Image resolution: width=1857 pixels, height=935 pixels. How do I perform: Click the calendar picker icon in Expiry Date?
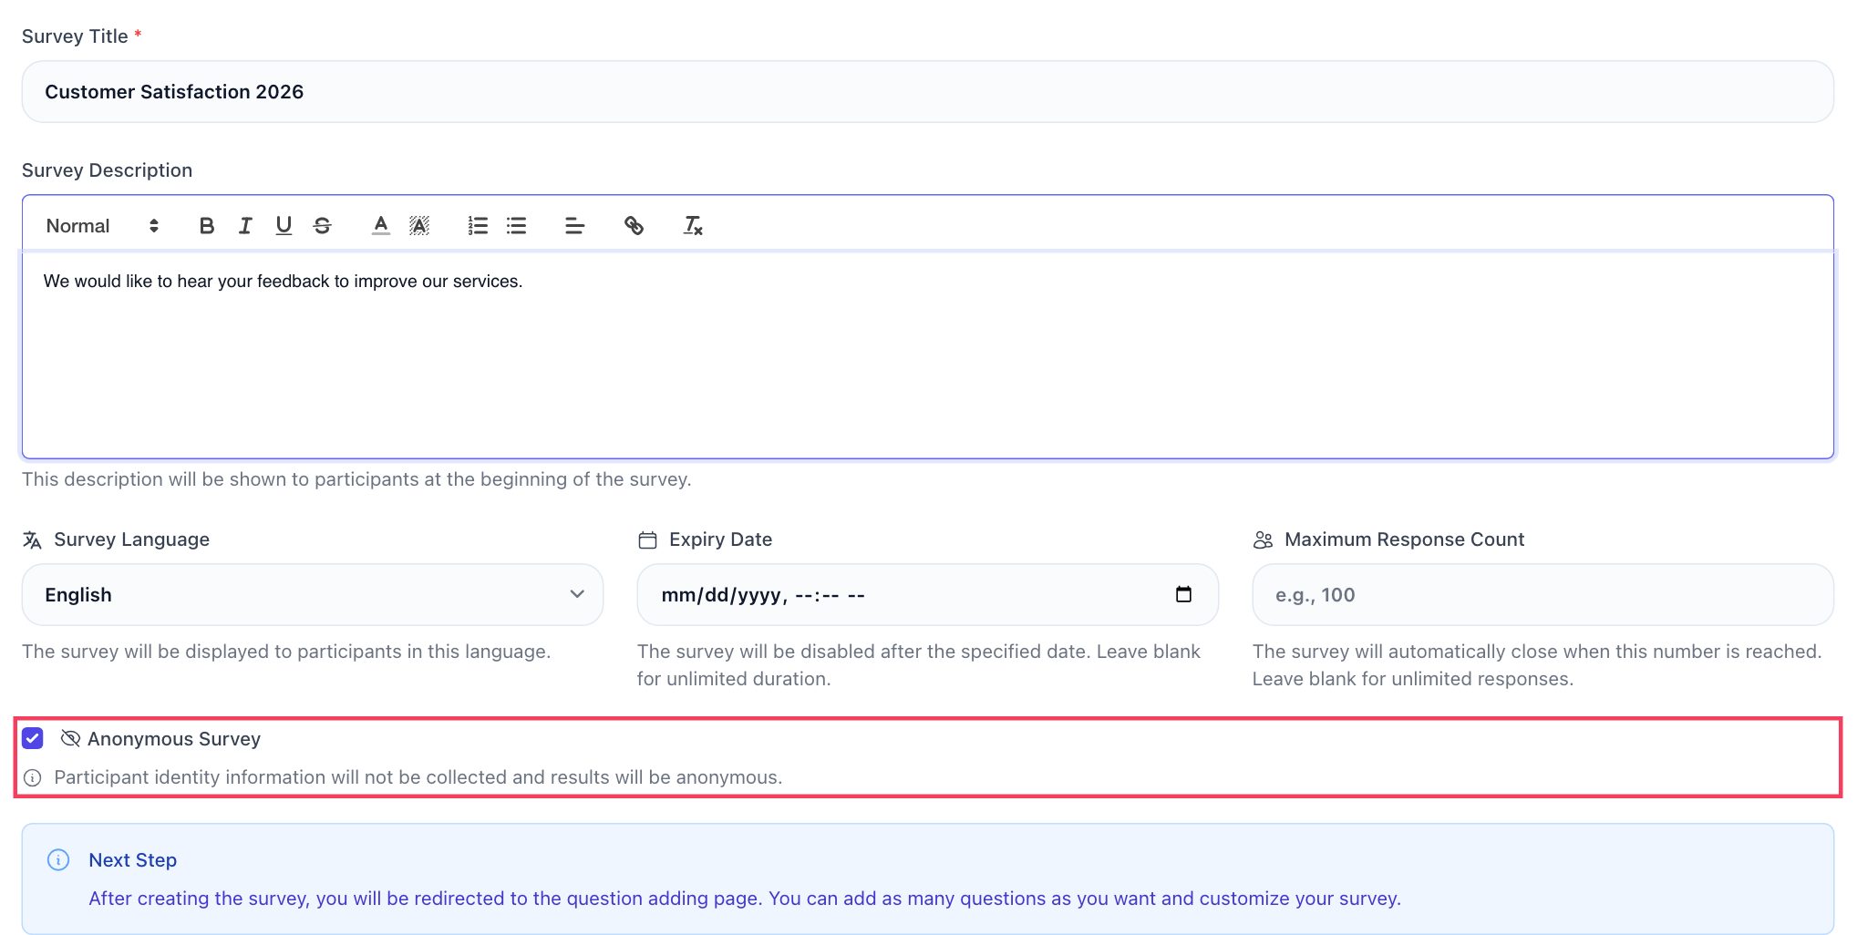point(1183,595)
